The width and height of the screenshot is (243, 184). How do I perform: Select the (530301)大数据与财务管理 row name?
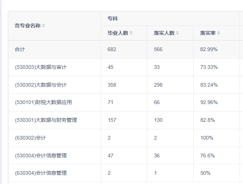click(x=46, y=120)
